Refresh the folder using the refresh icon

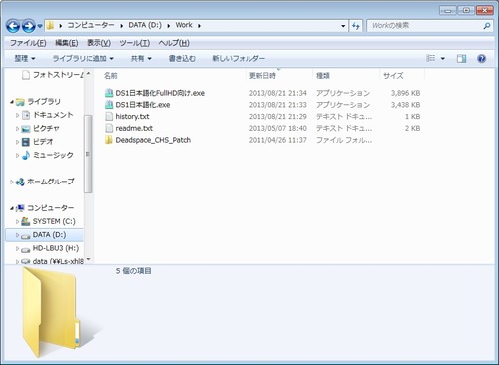click(356, 26)
